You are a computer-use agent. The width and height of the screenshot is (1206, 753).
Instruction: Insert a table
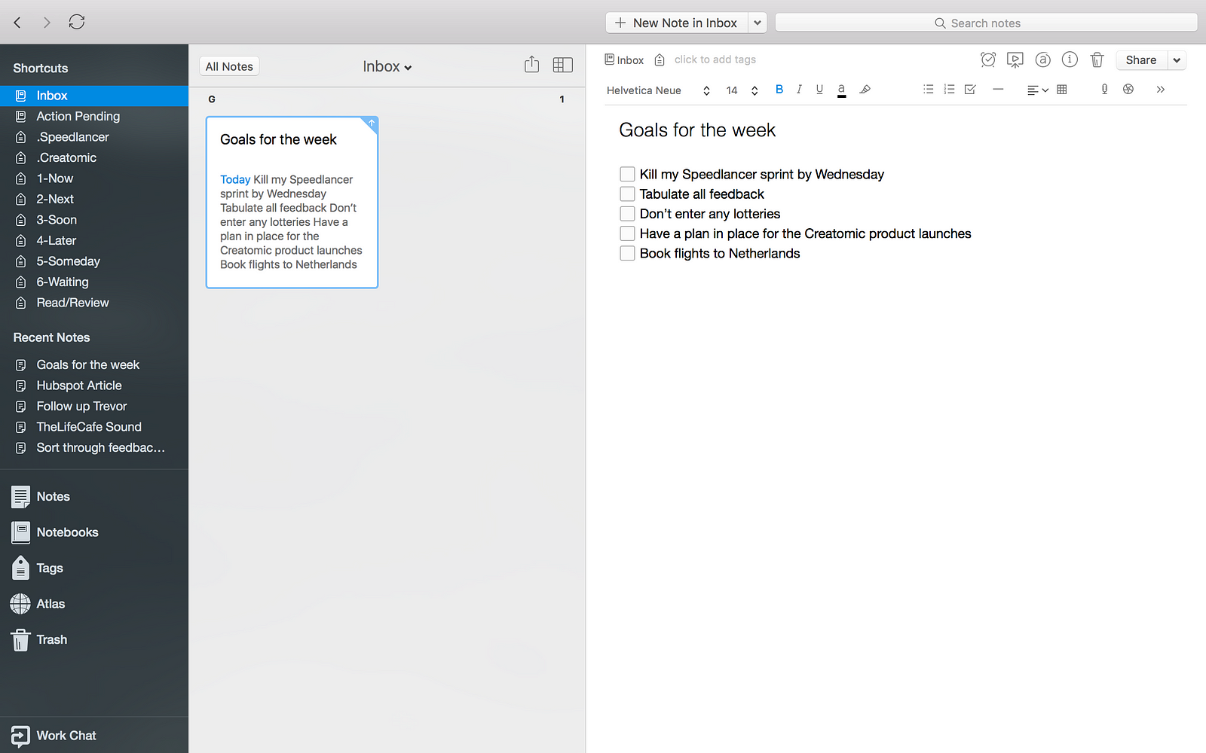[1062, 90]
